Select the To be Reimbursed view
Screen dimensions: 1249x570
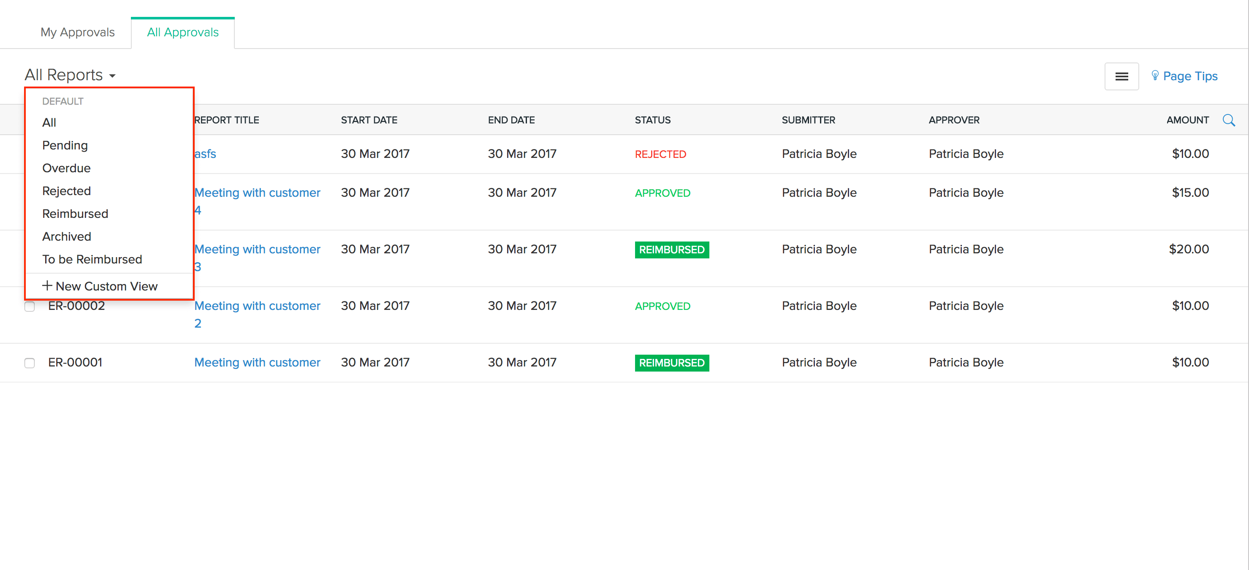click(92, 259)
